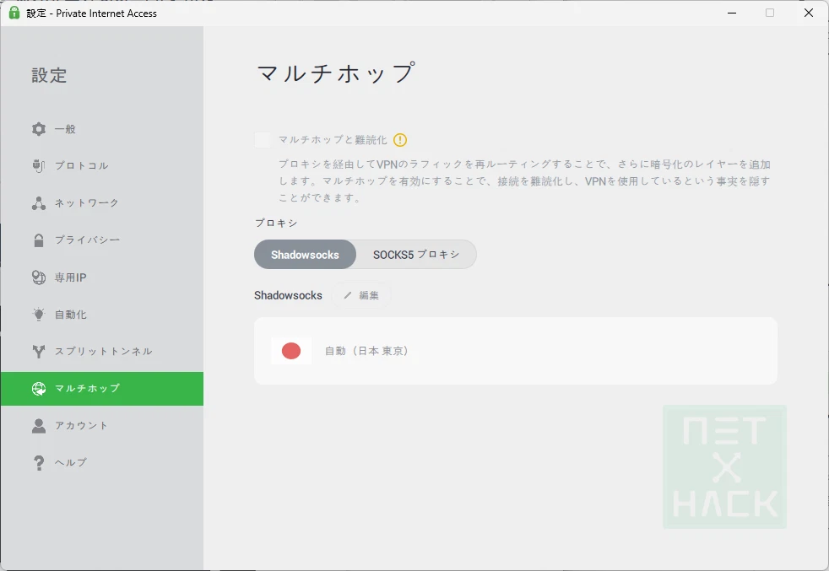Open 自動化 via the lightbulb icon

[x=38, y=314]
